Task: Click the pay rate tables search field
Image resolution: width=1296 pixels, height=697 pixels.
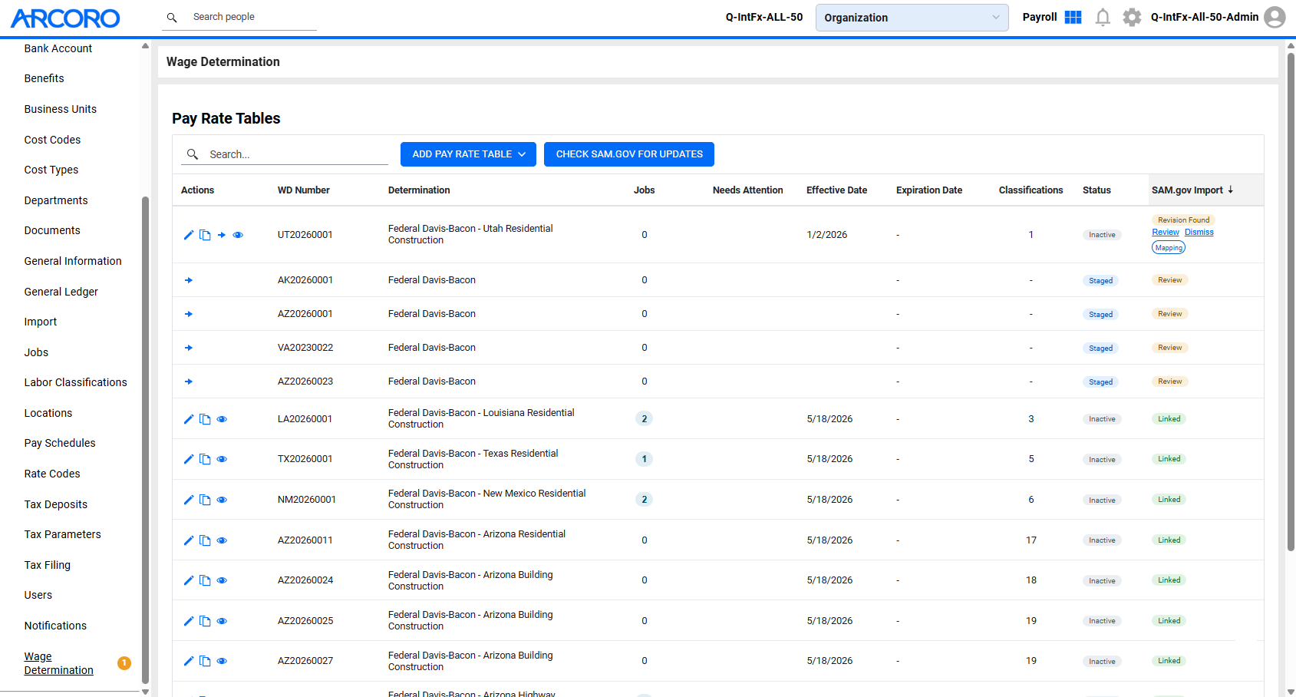Action: 285,154
